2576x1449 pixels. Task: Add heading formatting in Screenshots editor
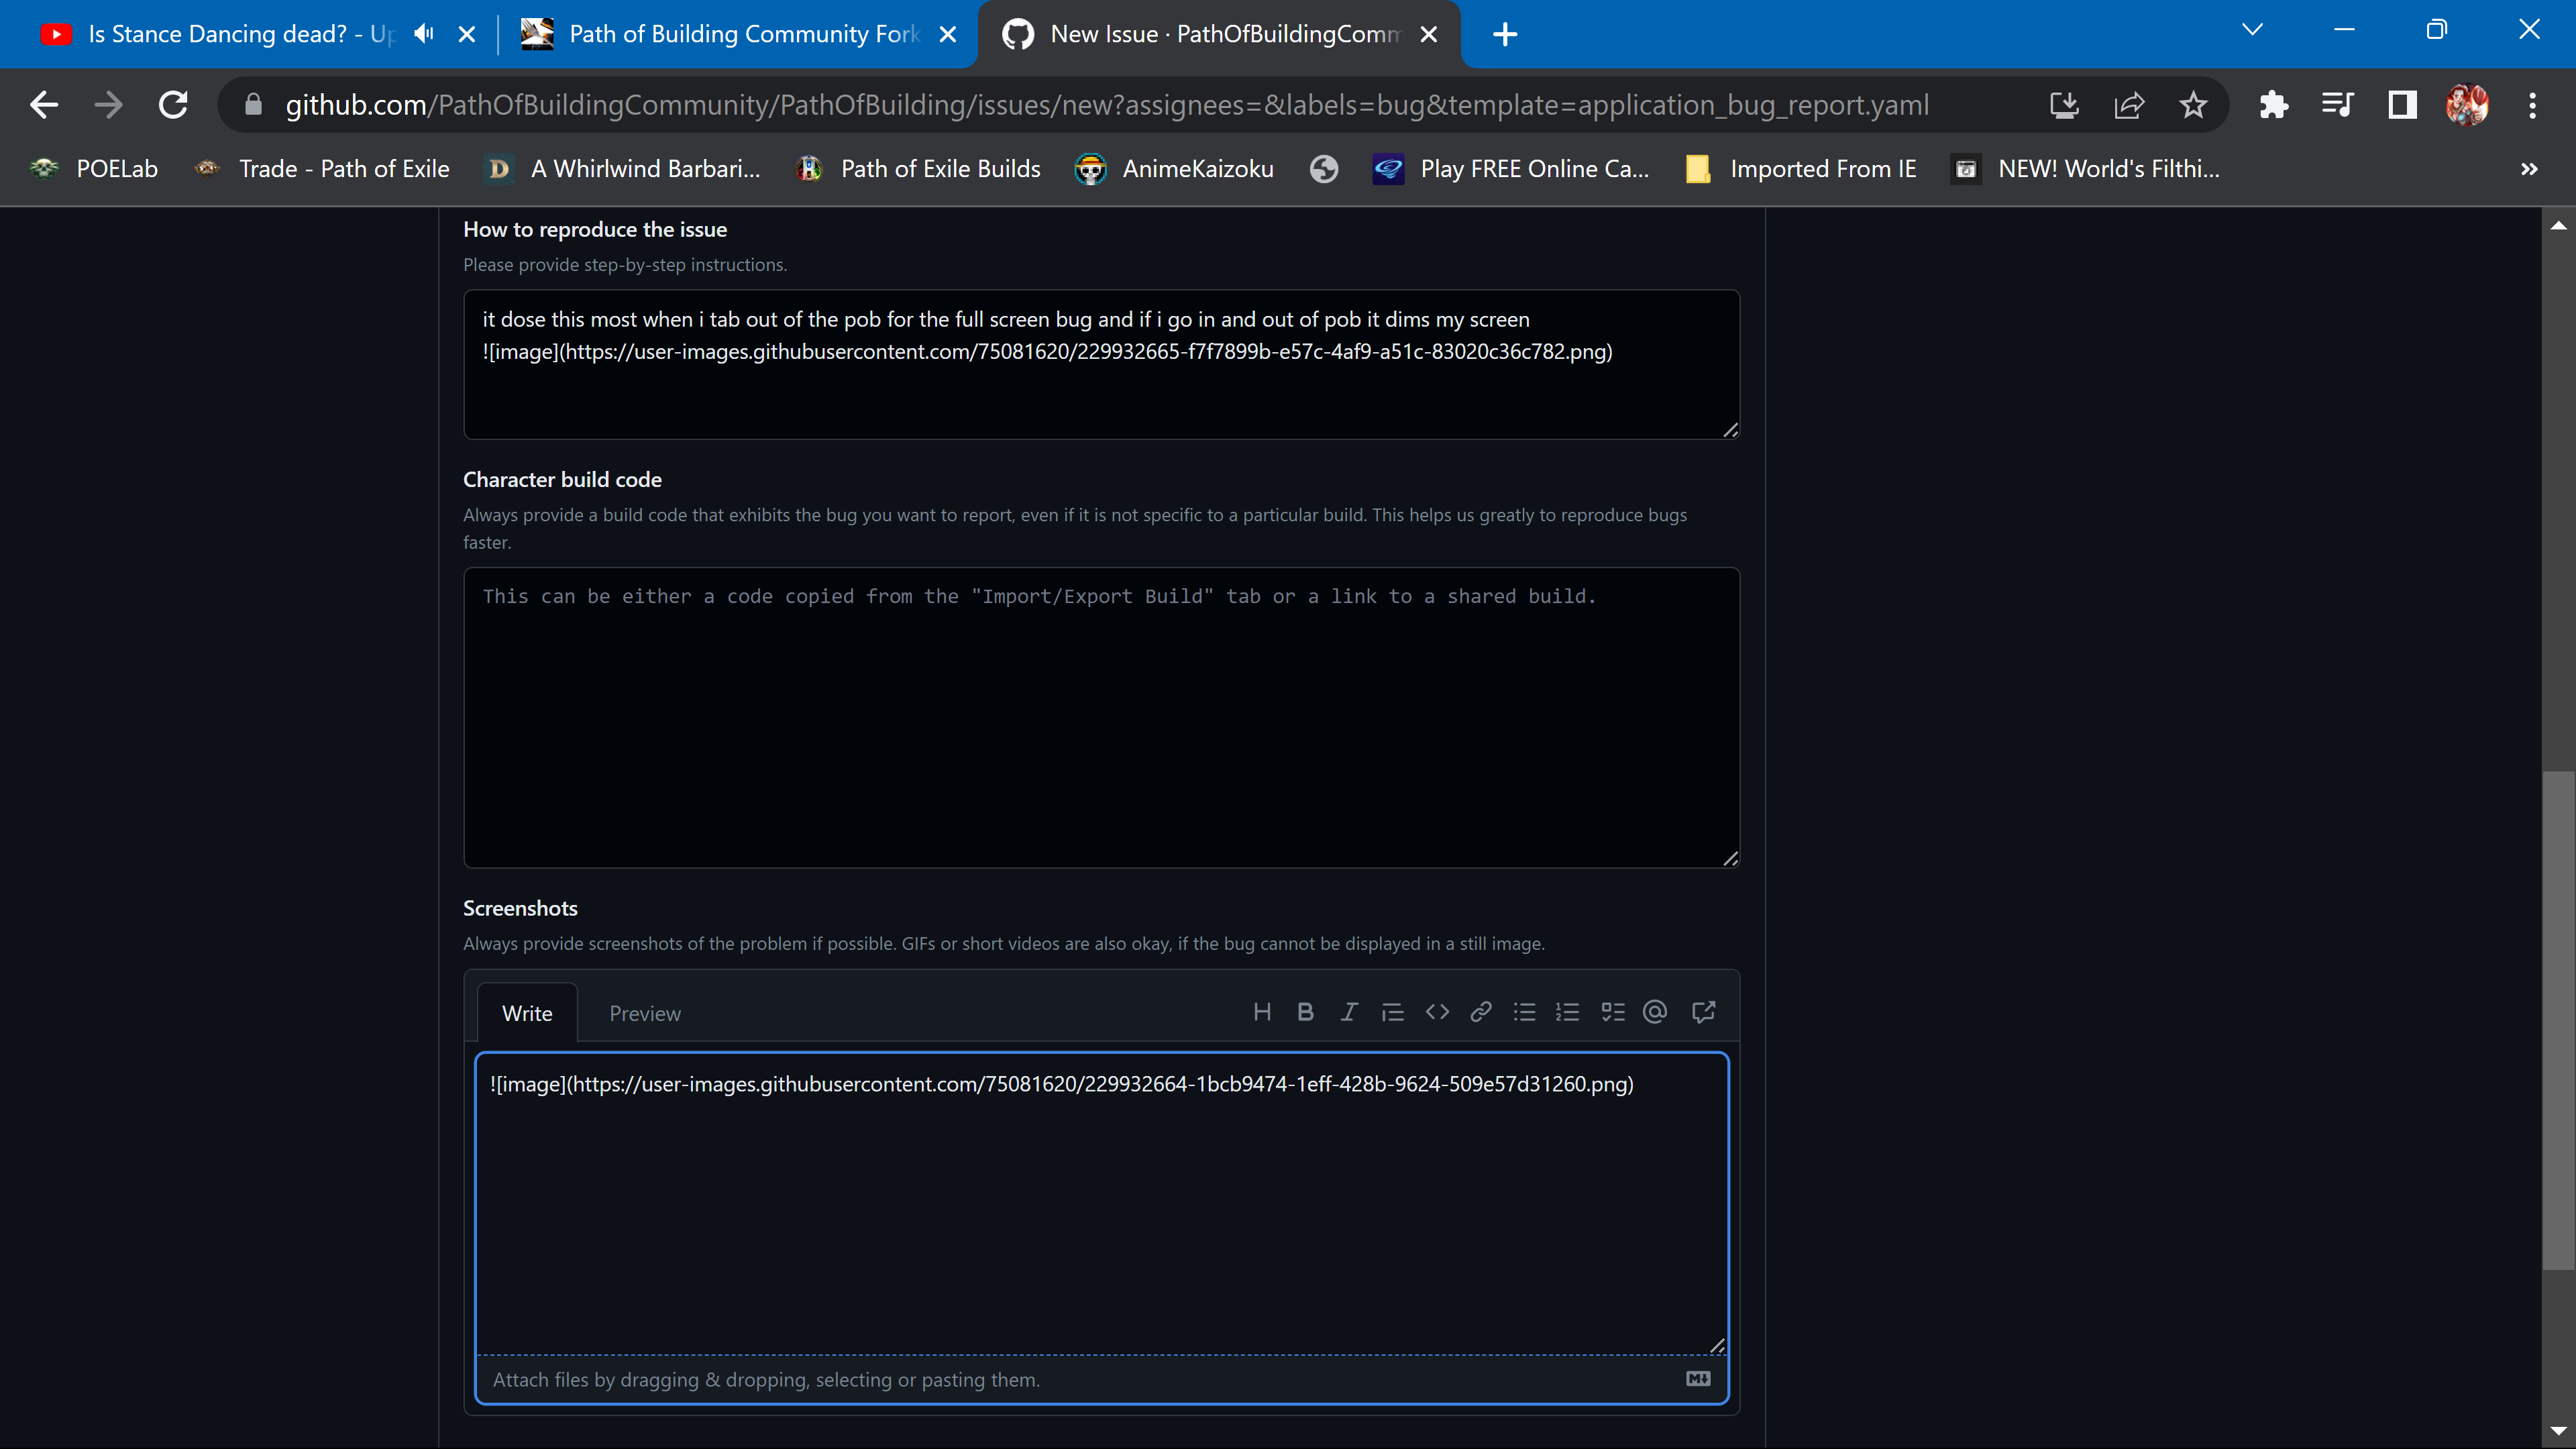(1262, 1012)
